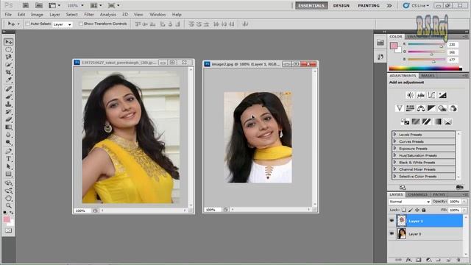Select the Eraser tool
This screenshot has width=471, height=265.
point(8,119)
